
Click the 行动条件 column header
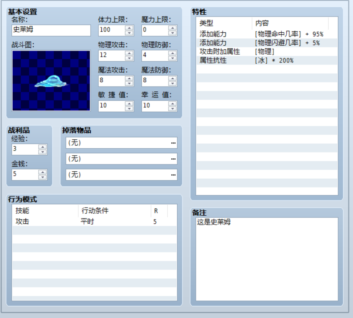114,211
